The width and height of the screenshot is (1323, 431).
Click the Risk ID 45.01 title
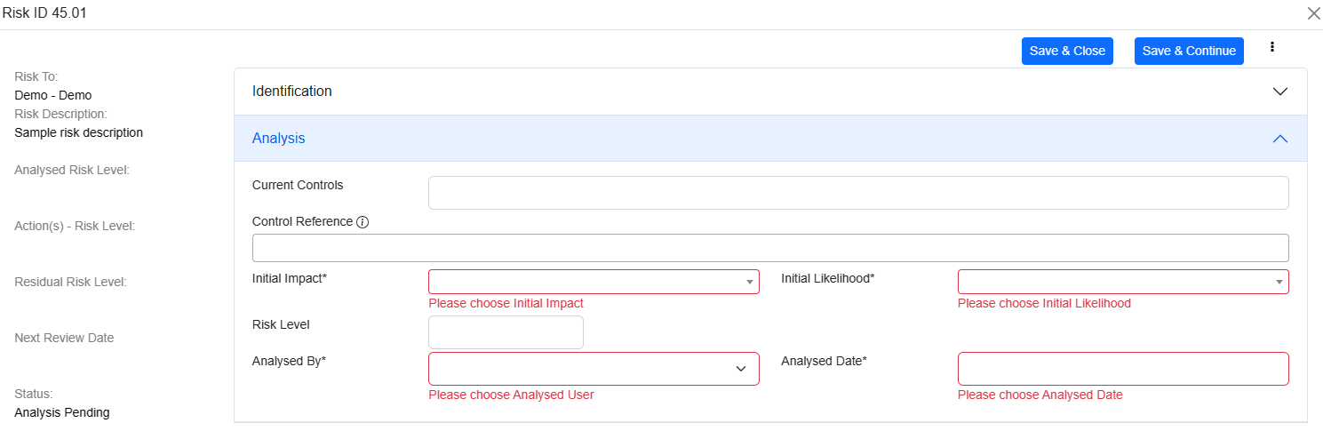pos(44,12)
